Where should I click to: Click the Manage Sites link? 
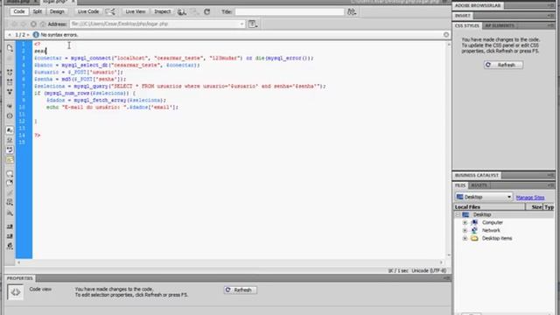tap(530, 198)
